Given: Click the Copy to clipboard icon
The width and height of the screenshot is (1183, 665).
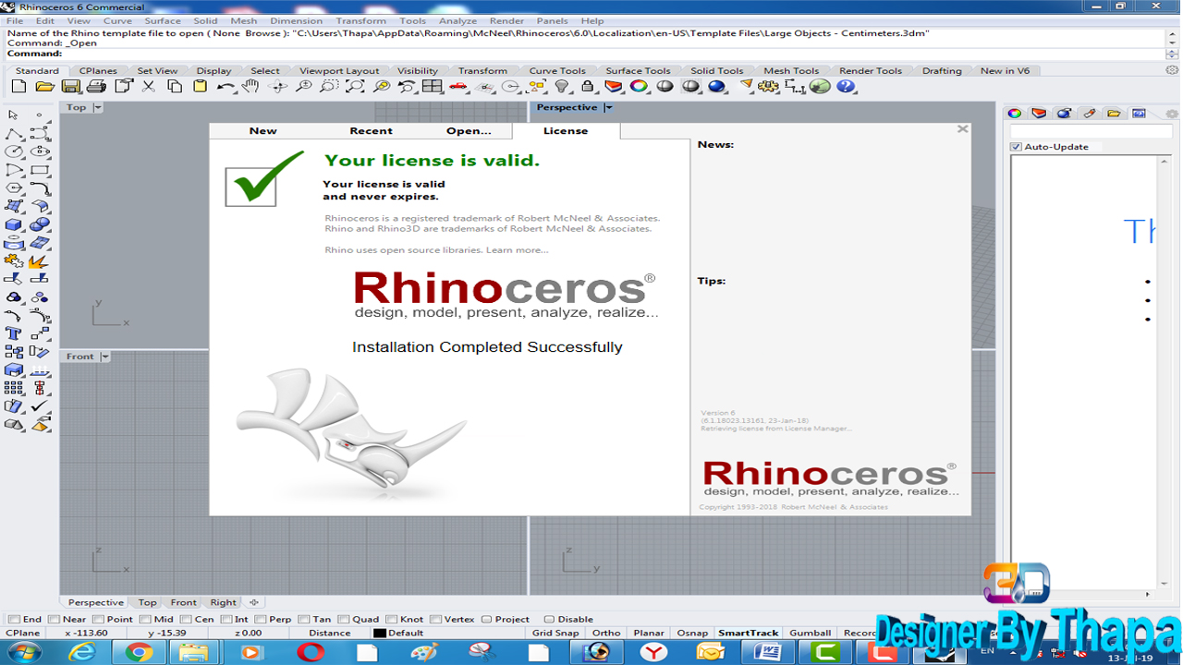Looking at the screenshot, I should 174,86.
